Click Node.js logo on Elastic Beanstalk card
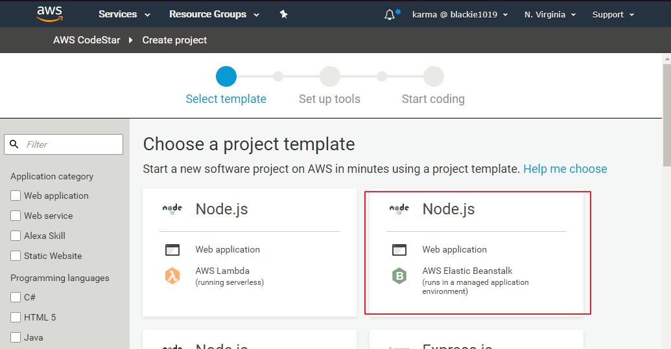The image size is (671, 349). coord(399,209)
